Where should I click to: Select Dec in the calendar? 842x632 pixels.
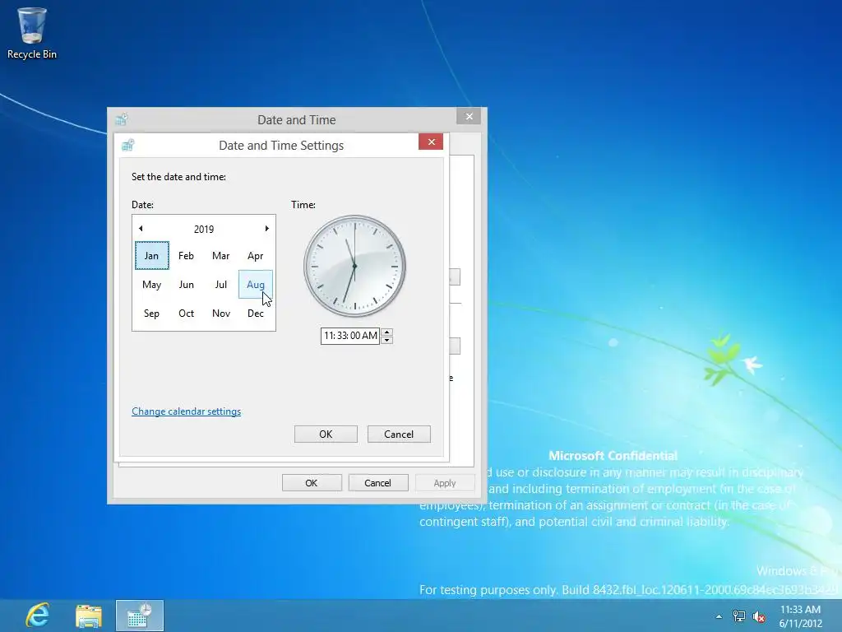pos(255,313)
